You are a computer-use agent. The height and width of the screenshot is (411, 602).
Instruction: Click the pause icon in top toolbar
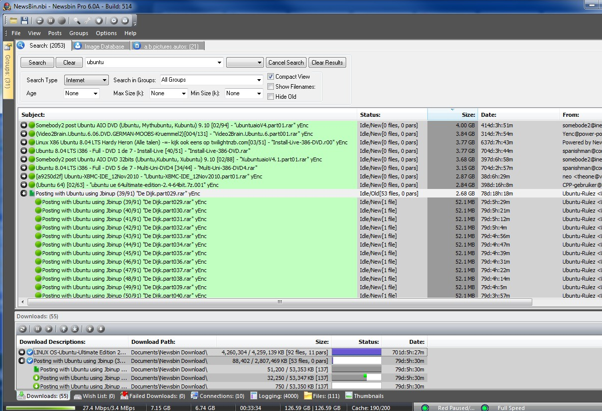point(51,21)
